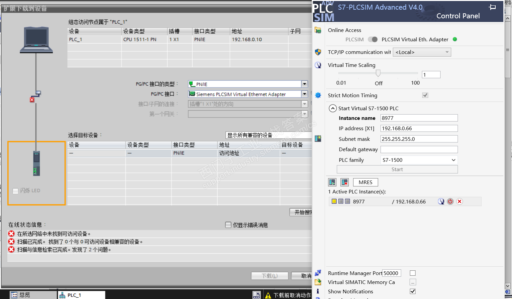
Task: Click the Online Access folder icon
Action: coord(318,30)
